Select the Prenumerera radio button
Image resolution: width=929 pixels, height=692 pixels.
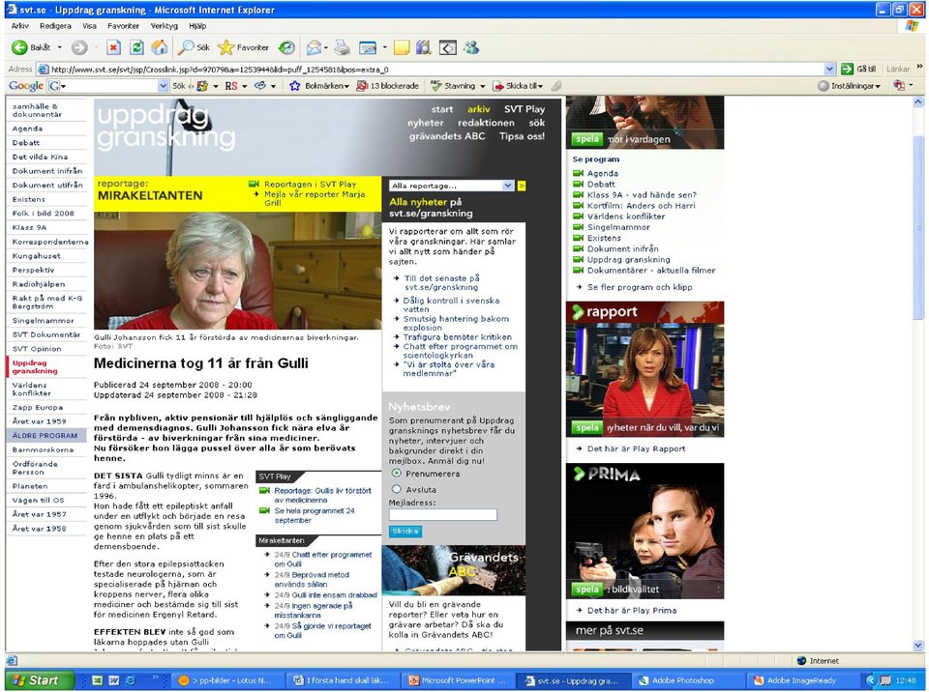397,474
